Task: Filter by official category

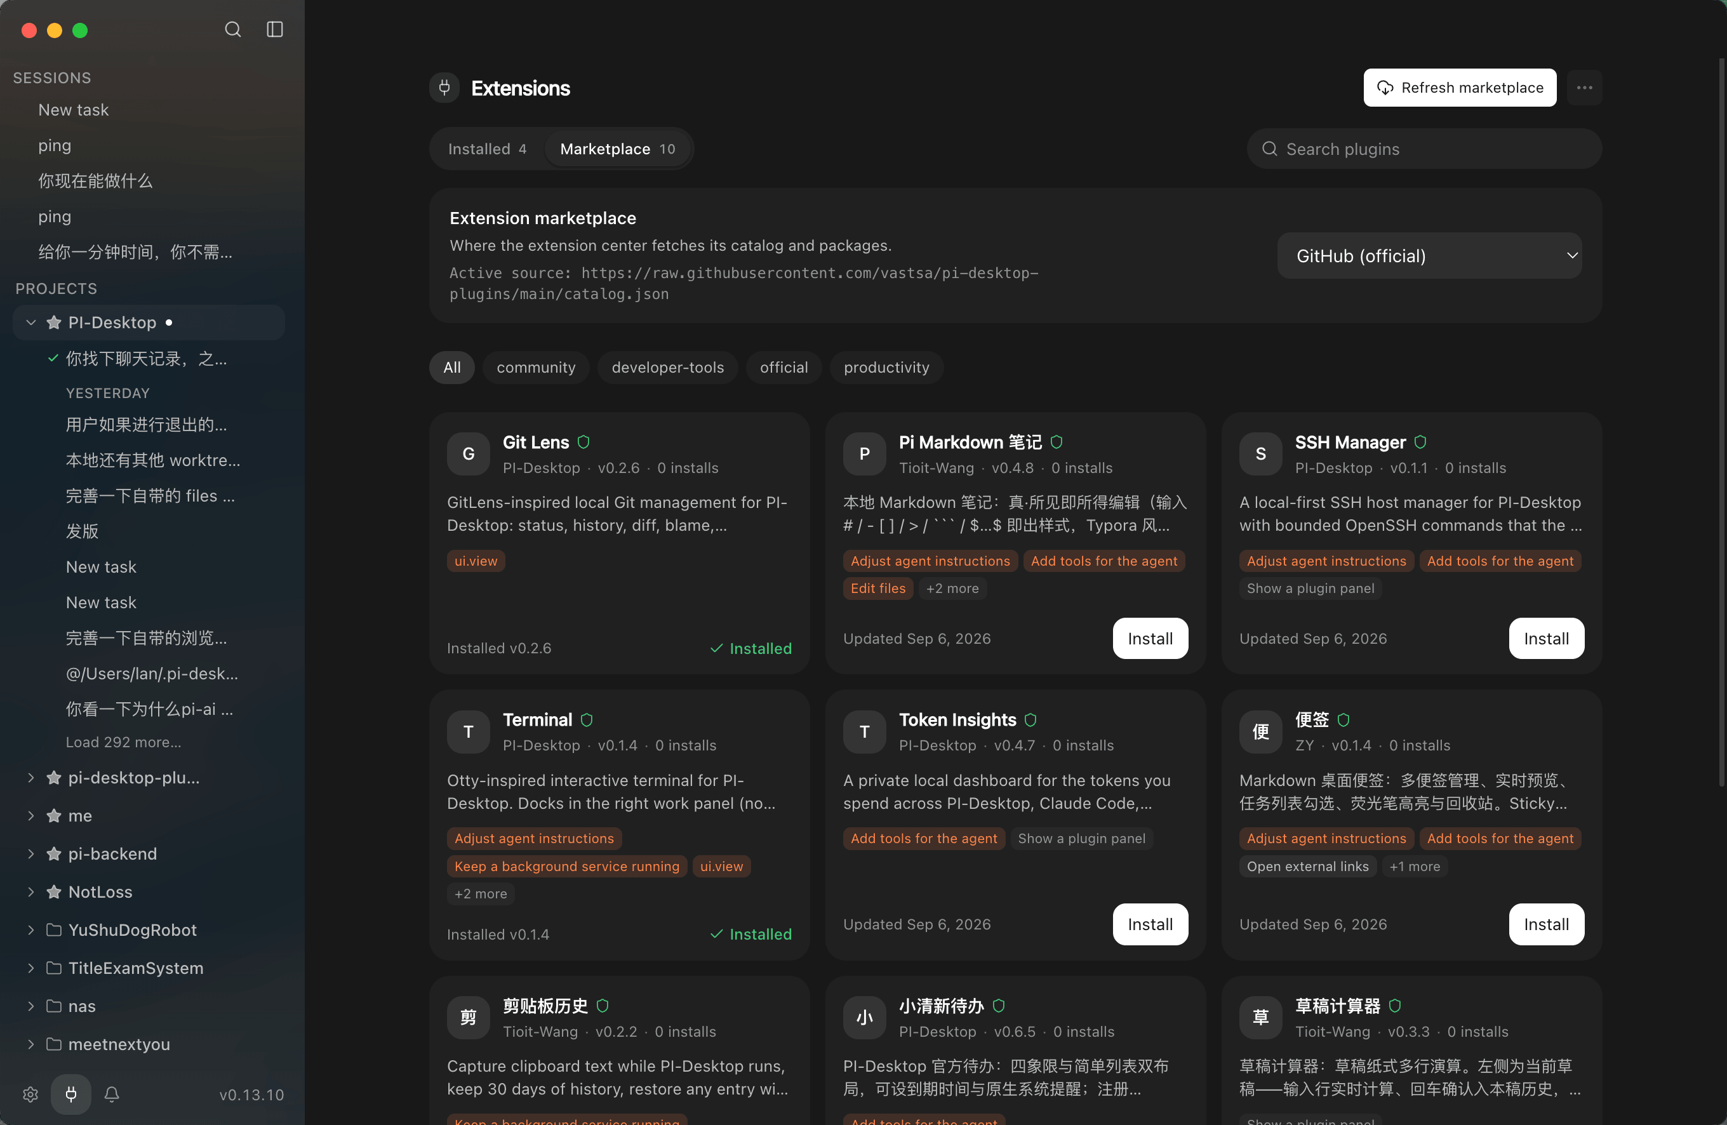Action: [x=783, y=367]
